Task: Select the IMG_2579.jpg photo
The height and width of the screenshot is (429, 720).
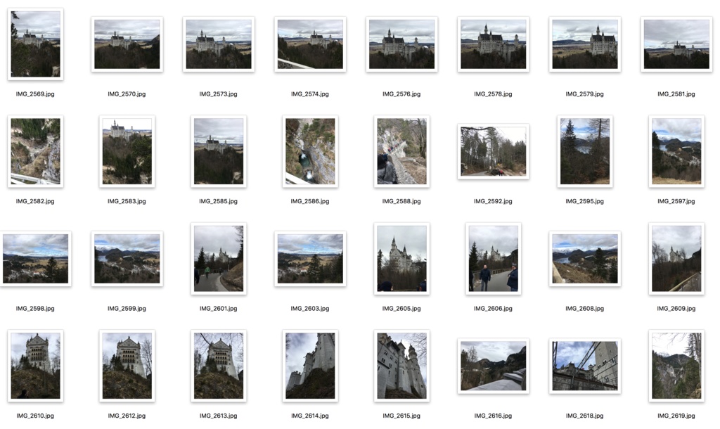Action: [x=584, y=44]
